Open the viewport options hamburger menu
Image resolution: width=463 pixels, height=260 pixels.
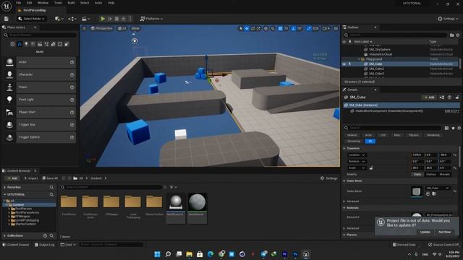85,28
